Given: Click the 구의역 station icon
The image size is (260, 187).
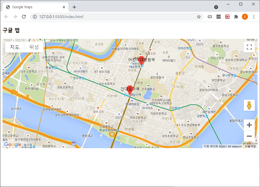Looking at the screenshot, I should (179, 108).
